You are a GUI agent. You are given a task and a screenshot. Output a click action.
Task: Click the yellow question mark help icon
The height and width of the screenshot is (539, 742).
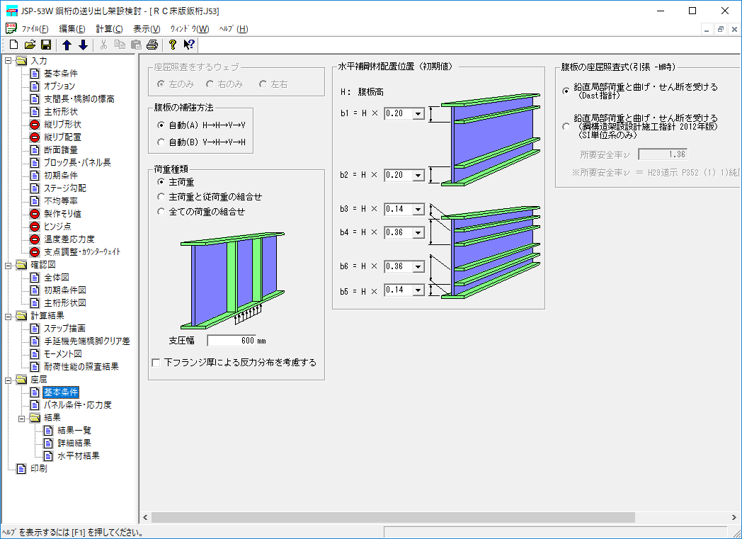tap(172, 45)
